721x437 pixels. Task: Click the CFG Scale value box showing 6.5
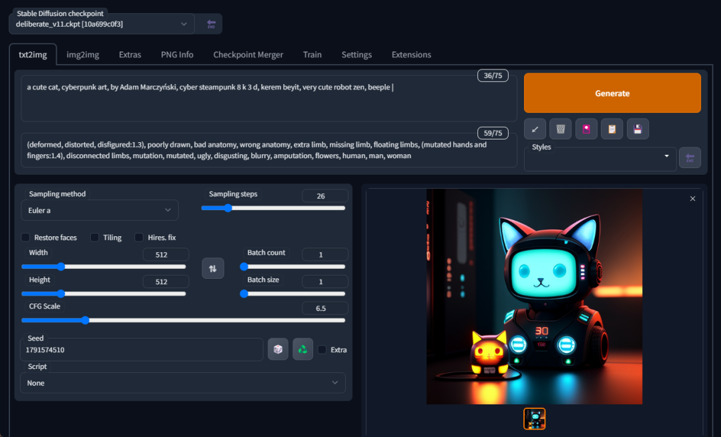(x=324, y=308)
